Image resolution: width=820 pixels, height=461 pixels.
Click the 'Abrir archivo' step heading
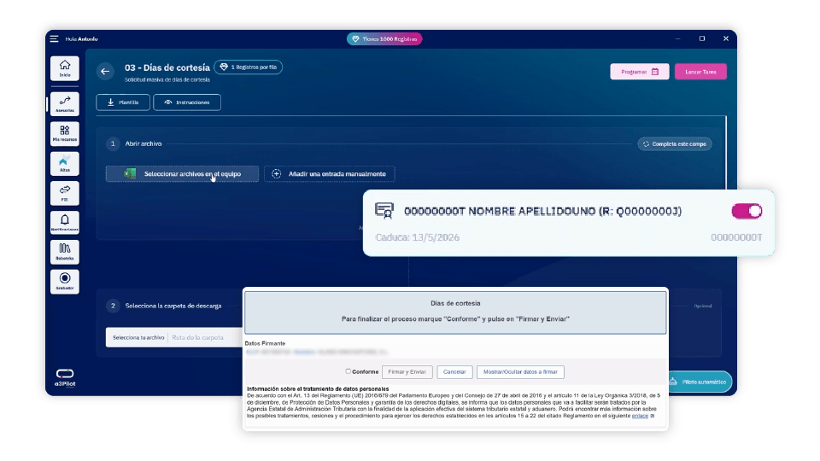(143, 143)
